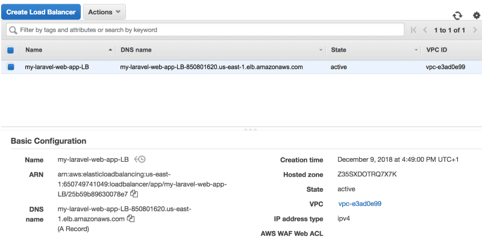482x240 pixels.
Task: Click the creation time value December 9, 2018
Action: pos(398,159)
